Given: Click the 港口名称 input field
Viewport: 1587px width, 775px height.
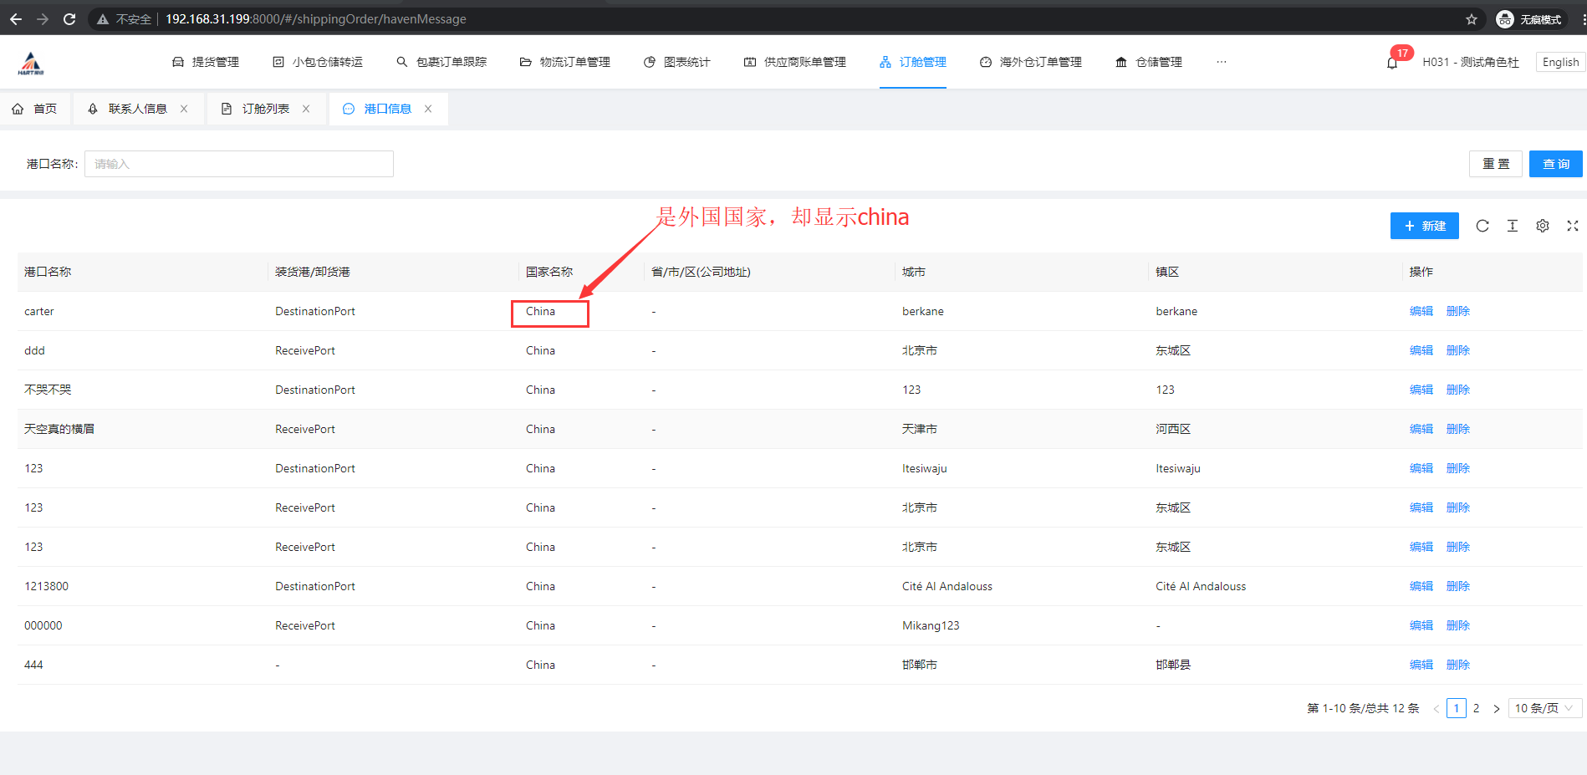Looking at the screenshot, I should pos(238,163).
